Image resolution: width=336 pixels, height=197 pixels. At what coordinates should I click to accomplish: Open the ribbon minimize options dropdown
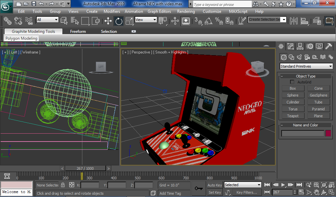tap(134, 31)
